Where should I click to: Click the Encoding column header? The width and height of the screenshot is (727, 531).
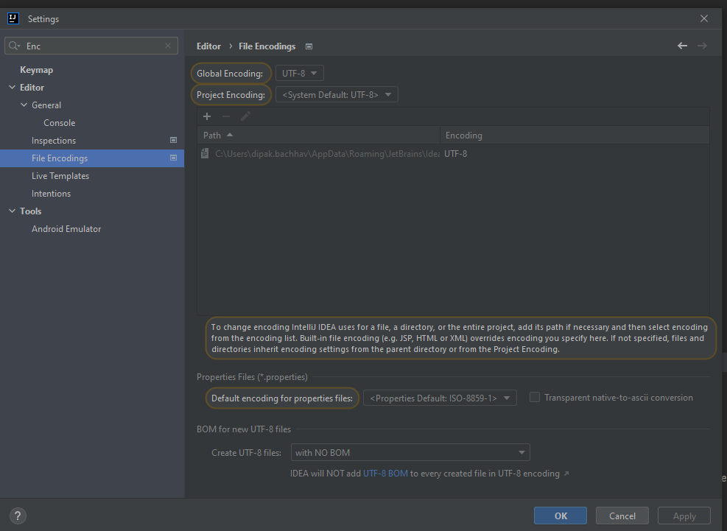(x=575, y=135)
